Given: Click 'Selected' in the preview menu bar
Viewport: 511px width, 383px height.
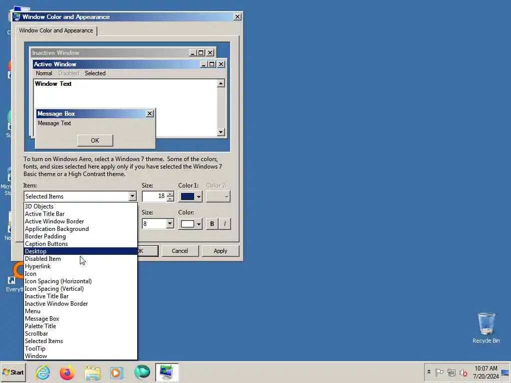Looking at the screenshot, I should click(x=95, y=73).
